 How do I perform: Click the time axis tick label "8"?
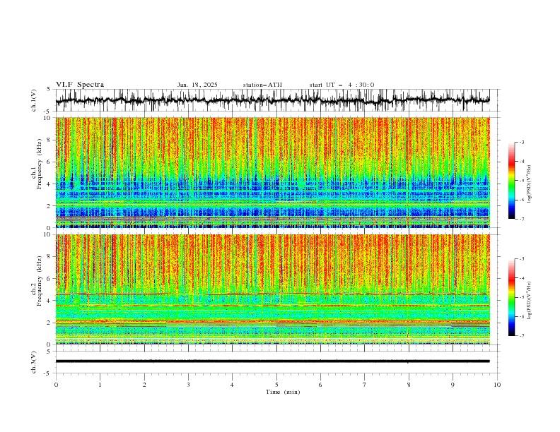tap(409, 385)
